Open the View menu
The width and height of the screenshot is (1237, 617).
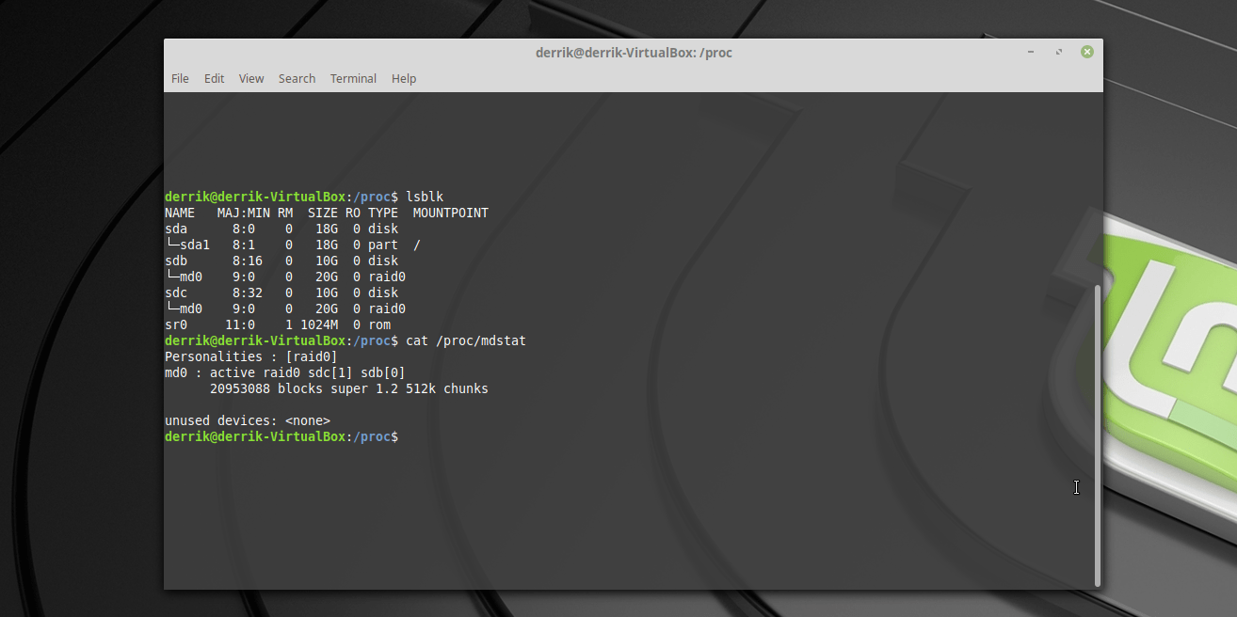click(251, 79)
